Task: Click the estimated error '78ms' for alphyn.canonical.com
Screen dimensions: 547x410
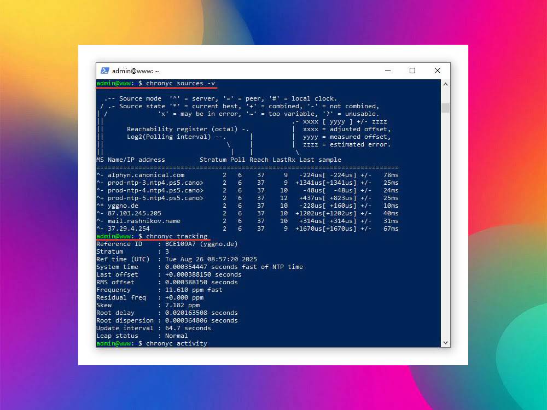Action: click(x=391, y=175)
